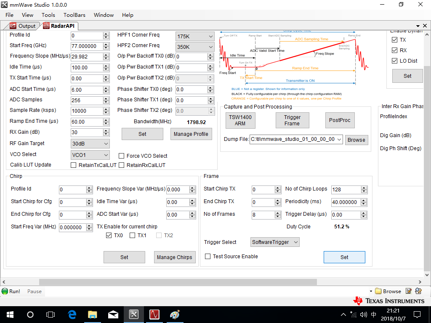Open the Tools menu
431x323 pixels.
click(x=48, y=15)
